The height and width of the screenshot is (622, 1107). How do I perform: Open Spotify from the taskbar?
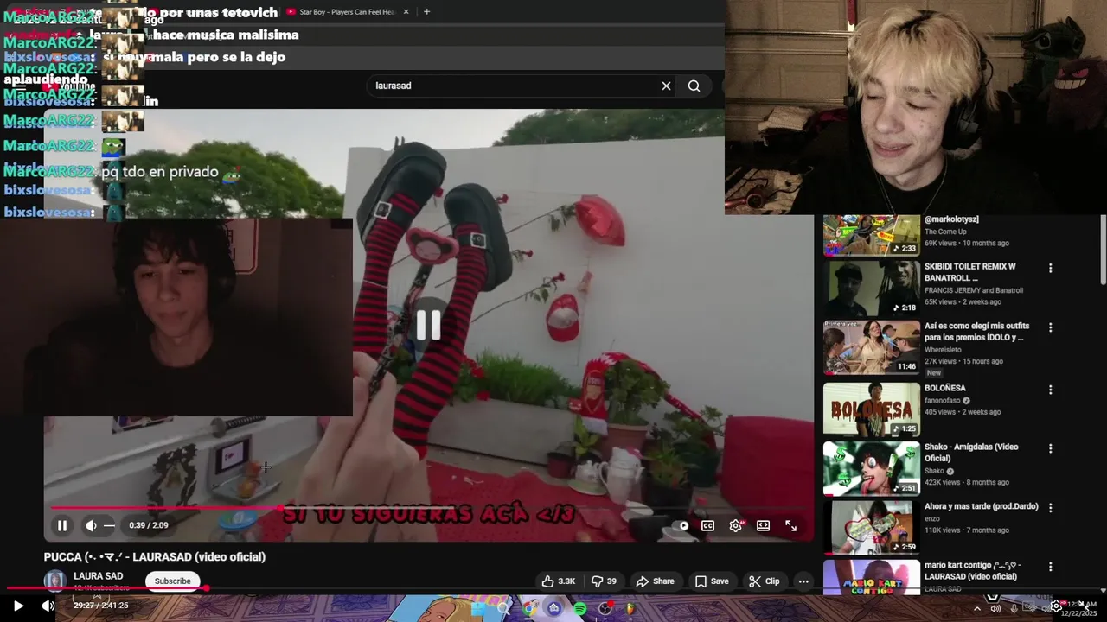(x=579, y=609)
